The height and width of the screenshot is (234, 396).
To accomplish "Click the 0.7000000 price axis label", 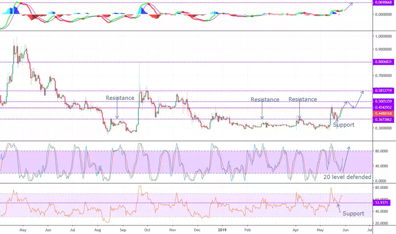I will pos(383,76).
